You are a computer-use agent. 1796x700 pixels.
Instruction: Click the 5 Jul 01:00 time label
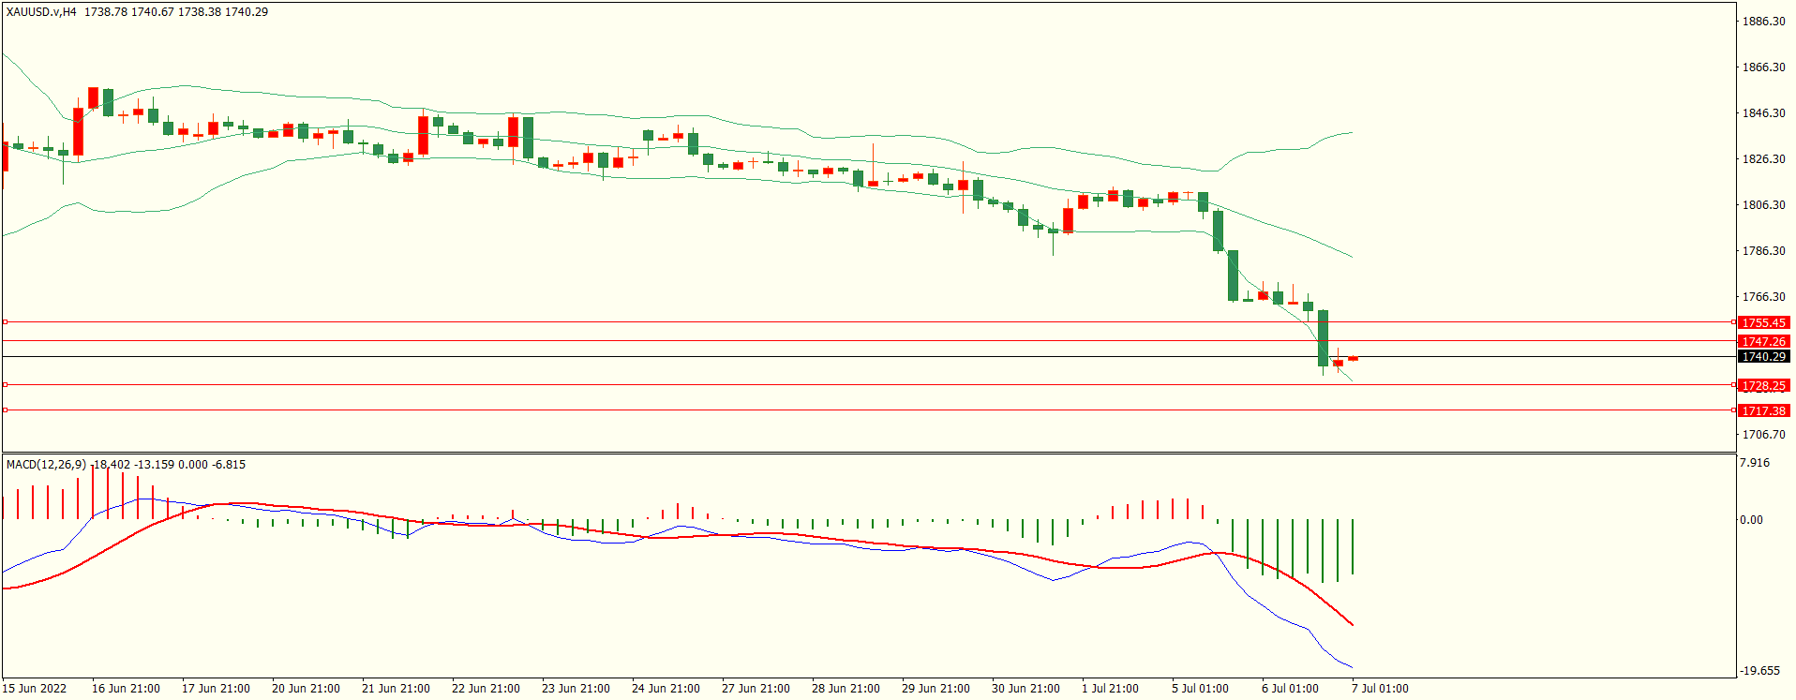(1200, 689)
